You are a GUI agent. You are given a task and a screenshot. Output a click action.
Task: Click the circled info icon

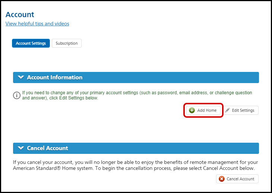pos(17,95)
